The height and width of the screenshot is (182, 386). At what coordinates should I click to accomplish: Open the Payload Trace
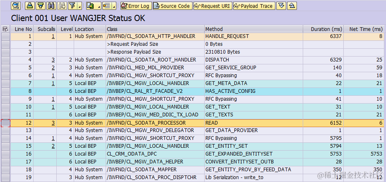pyautogui.click(x=254, y=6)
